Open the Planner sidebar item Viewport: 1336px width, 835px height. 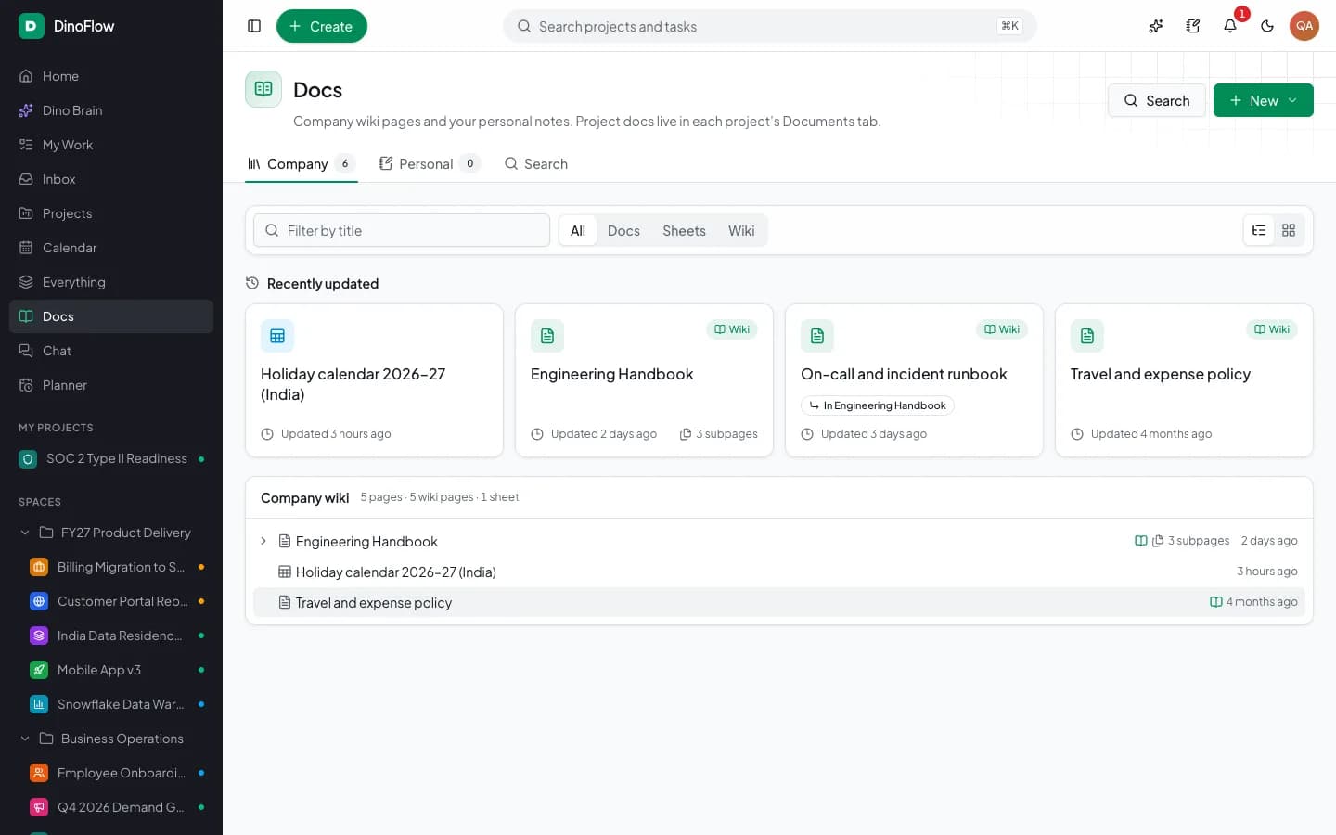(x=111, y=385)
